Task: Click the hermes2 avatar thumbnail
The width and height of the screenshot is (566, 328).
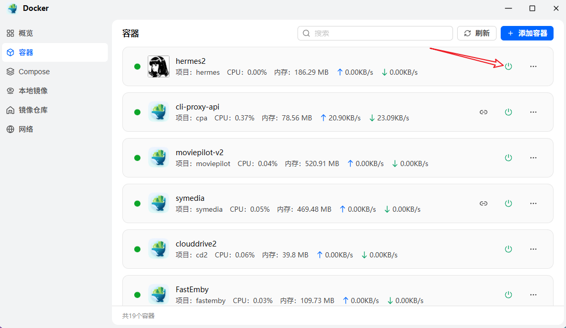Action: [x=159, y=66]
